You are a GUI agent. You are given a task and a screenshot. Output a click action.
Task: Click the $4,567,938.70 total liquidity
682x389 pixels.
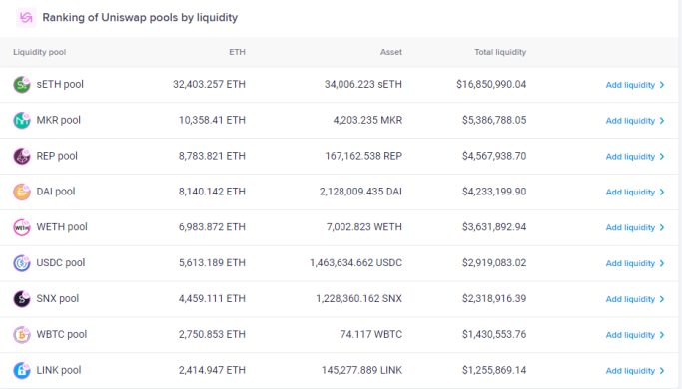pyautogui.click(x=494, y=156)
